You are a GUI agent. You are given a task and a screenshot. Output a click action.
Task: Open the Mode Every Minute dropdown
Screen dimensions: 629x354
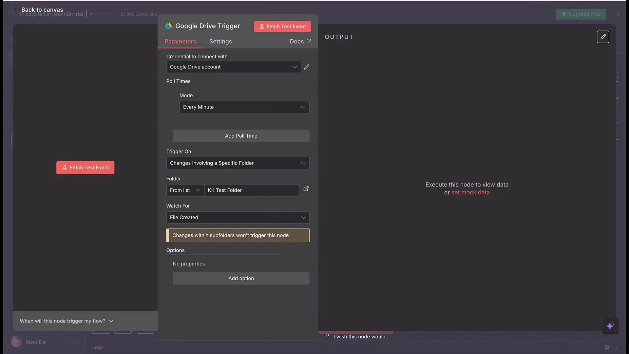point(244,107)
